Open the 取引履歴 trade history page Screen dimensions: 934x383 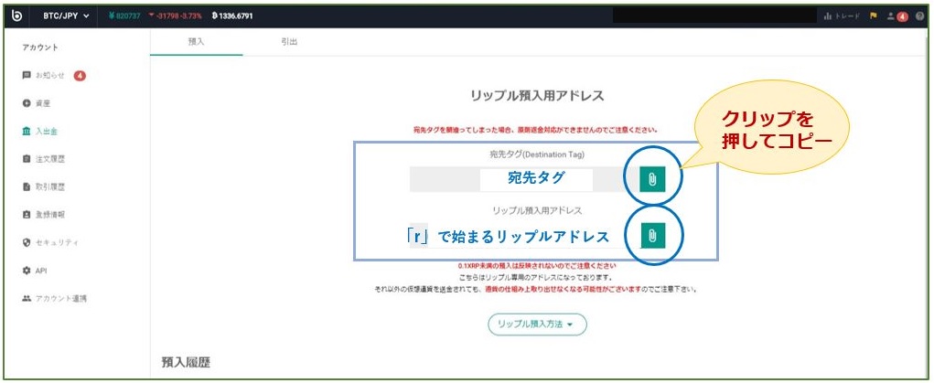[48, 187]
